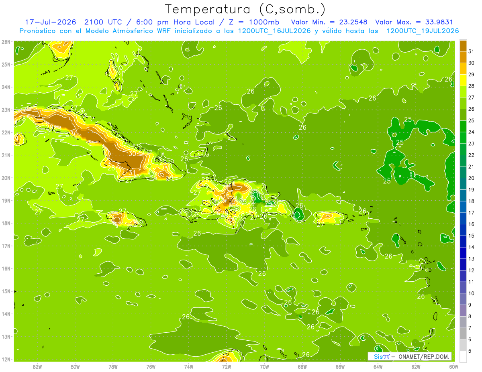Click the yellow color bar segment between 28 and 29
Viewport: 482px width, 372px height.
click(x=463, y=80)
